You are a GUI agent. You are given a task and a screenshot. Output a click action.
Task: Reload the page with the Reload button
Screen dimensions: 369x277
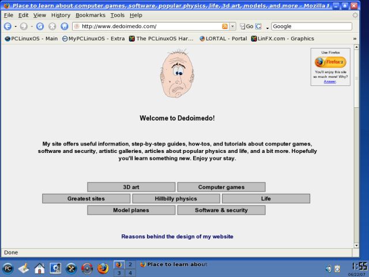point(40,26)
